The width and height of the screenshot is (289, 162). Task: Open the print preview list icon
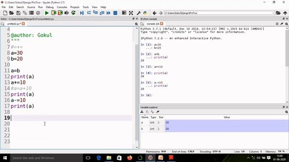[31, 13]
